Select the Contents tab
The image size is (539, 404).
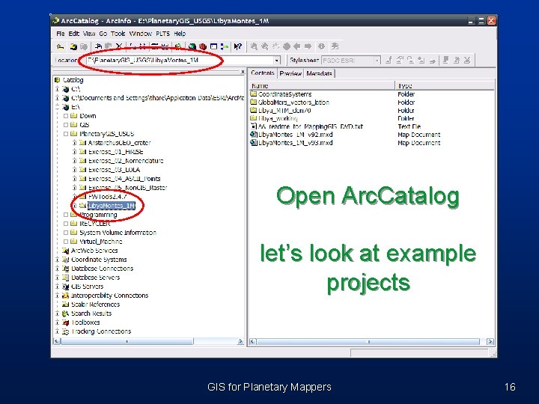(263, 73)
